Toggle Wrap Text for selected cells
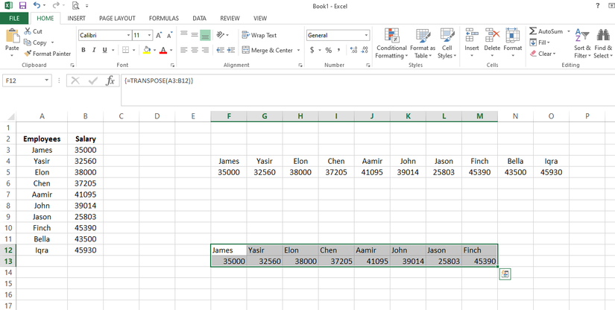Screen dimensions: 615x310 (x=259, y=35)
